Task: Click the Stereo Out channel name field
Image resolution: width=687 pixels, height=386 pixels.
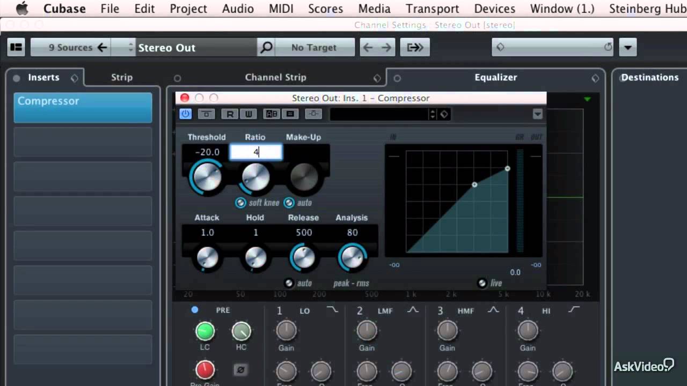Action: click(196, 47)
